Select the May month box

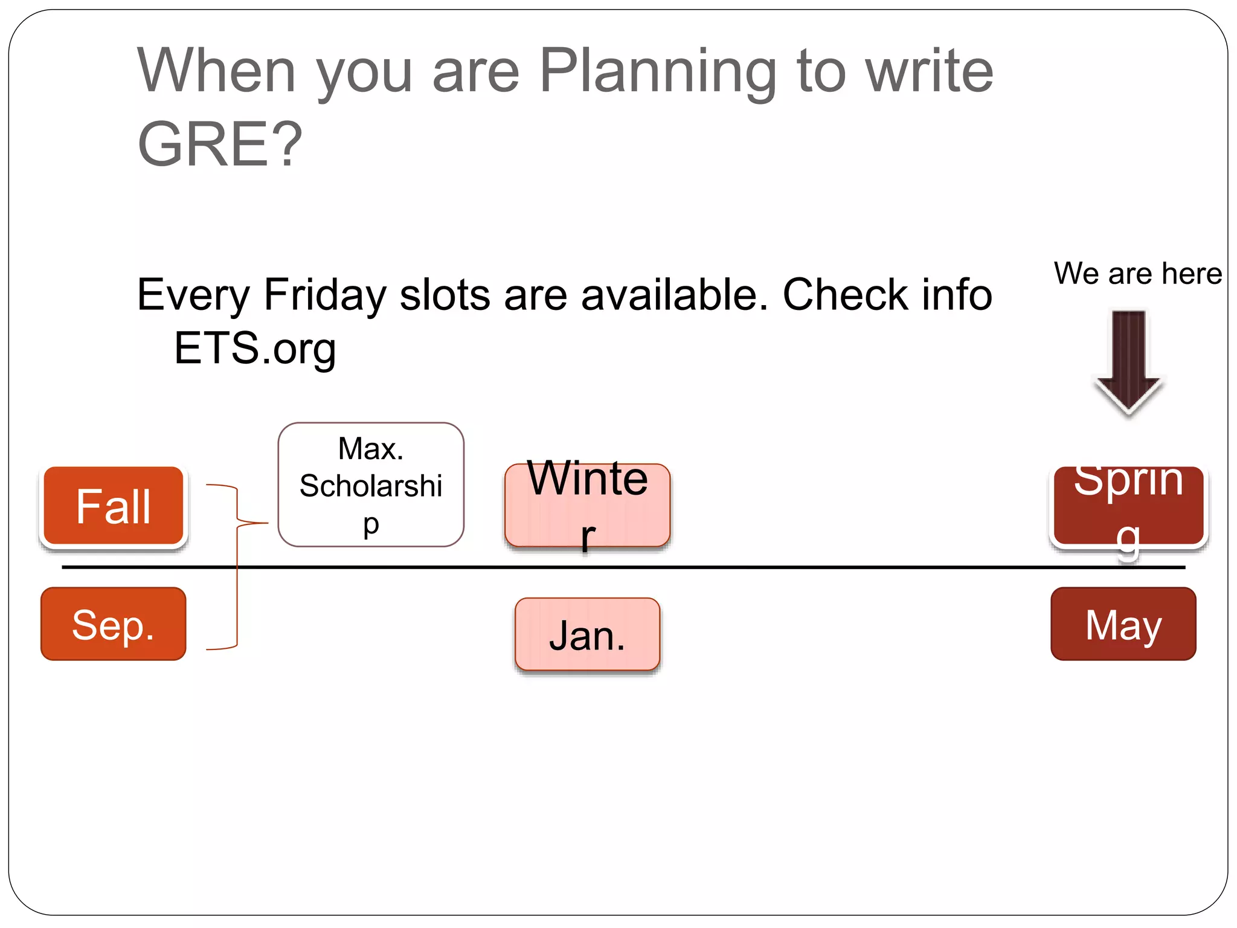(x=1123, y=624)
